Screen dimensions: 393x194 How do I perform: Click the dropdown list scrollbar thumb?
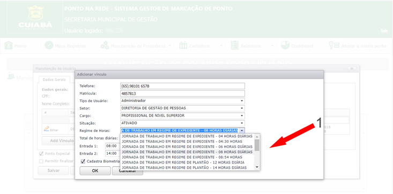257,145
